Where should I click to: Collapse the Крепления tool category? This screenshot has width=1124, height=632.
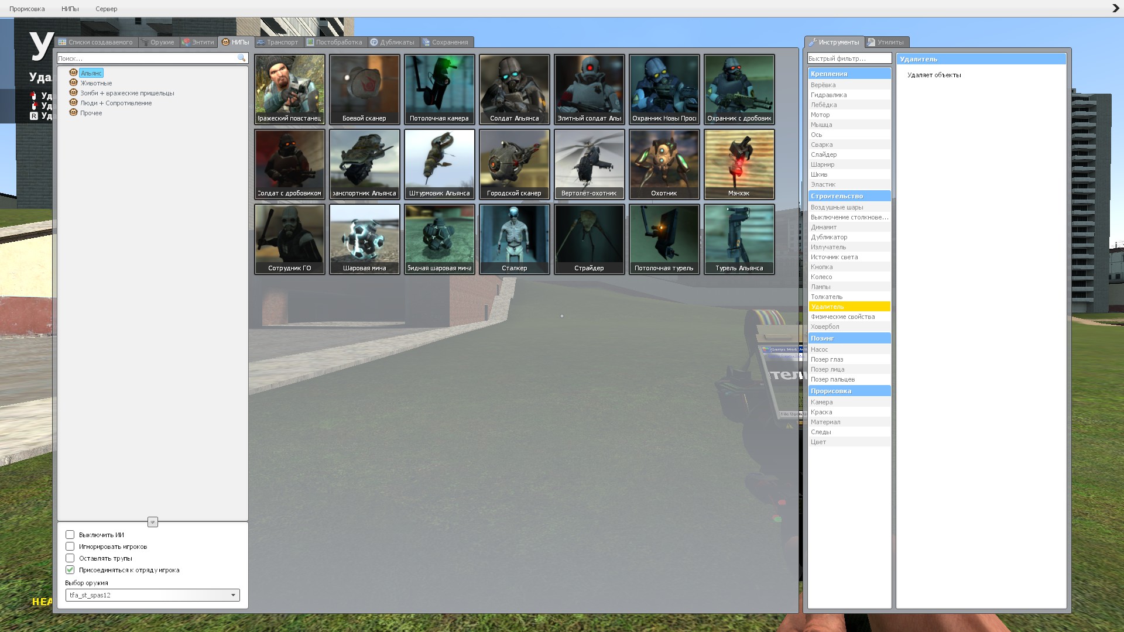click(849, 74)
